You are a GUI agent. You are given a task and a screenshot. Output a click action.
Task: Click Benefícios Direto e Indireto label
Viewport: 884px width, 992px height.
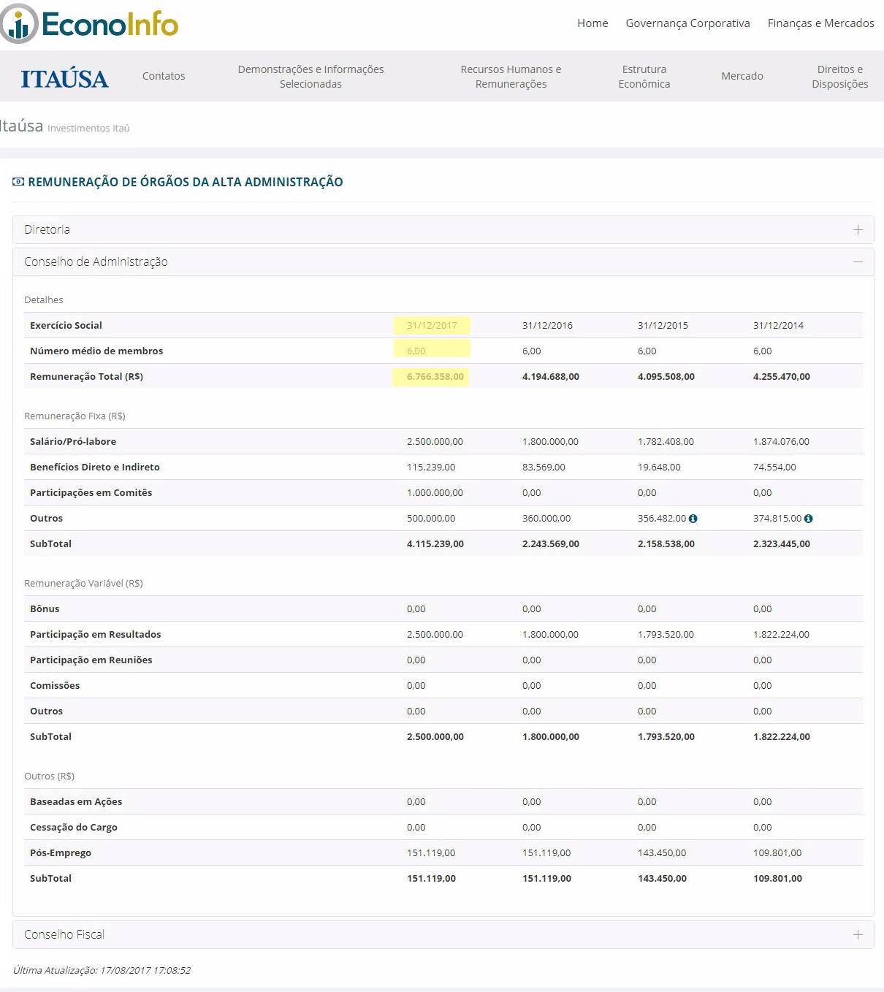(95, 468)
